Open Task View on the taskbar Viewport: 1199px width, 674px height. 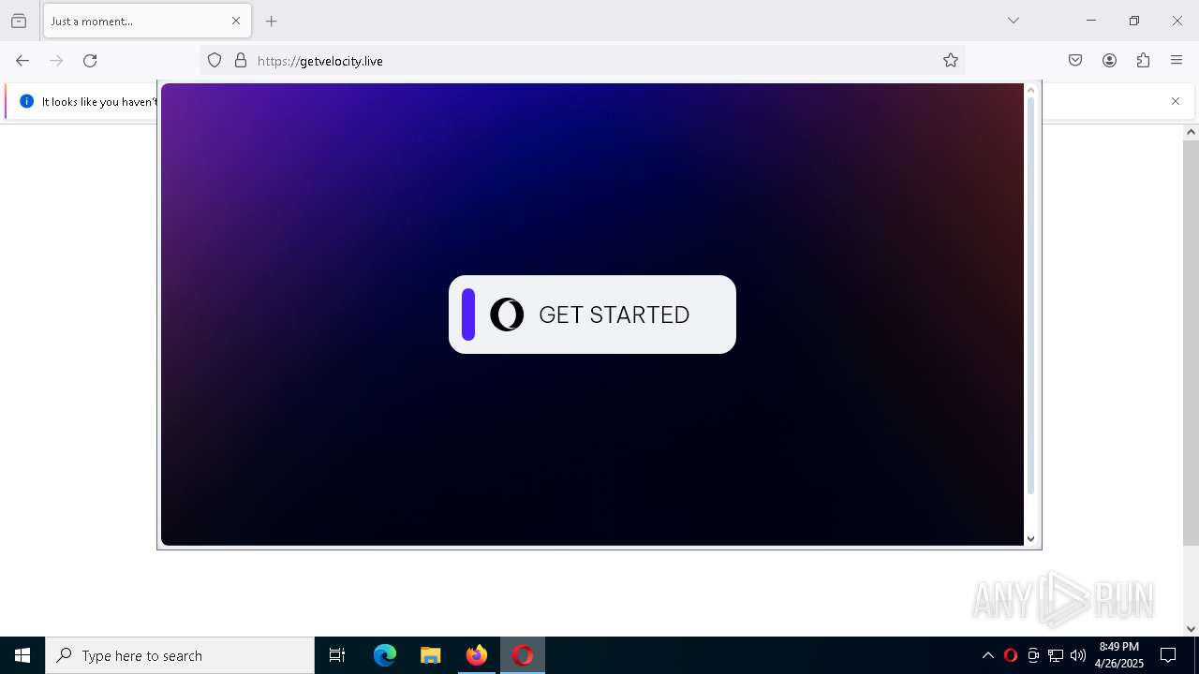tap(337, 655)
